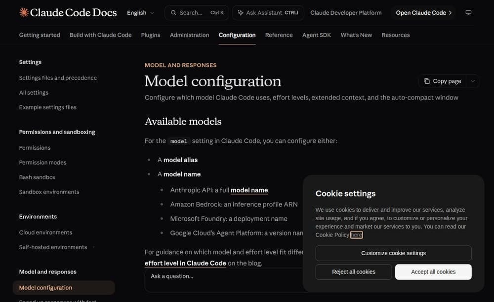Open the What's New tab
This screenshot has height=302, width=494.
pos(356,35)
